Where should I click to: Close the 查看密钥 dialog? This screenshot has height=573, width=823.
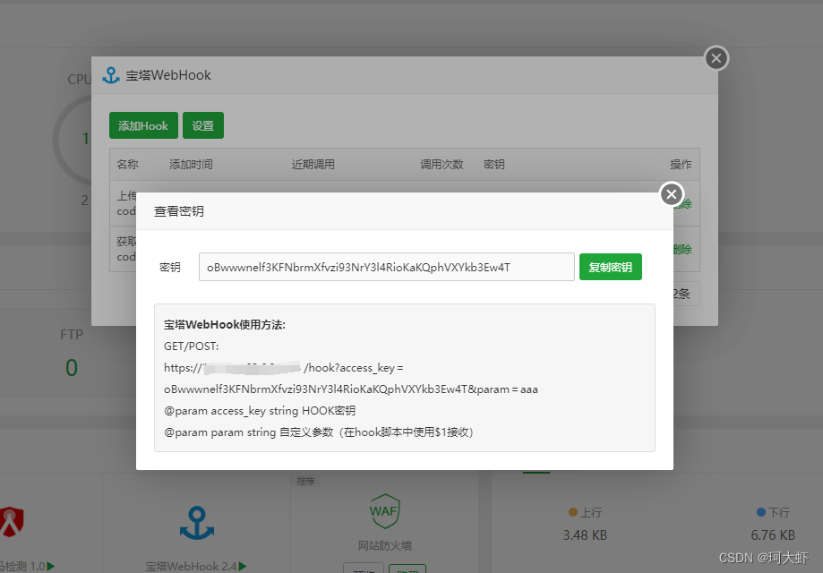click(672, 194)
